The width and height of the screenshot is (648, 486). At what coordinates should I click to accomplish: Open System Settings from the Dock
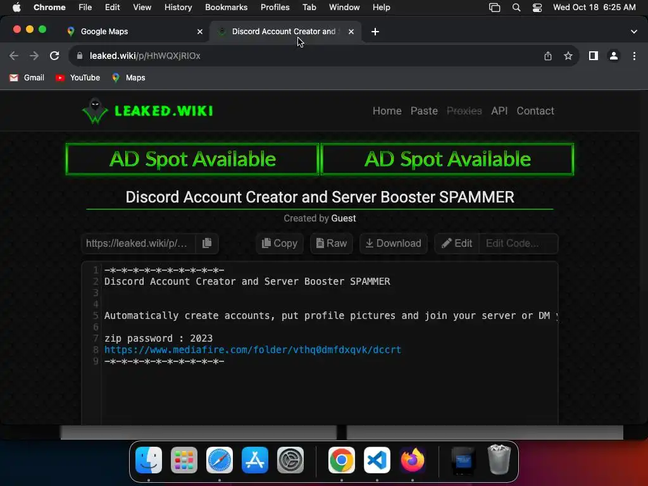pyautogui.click(x=290, y=460)
